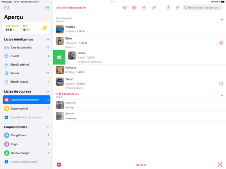226x169 pixels.
Task: Tap Marché hebdomadaire title
Action: [71, 8]
